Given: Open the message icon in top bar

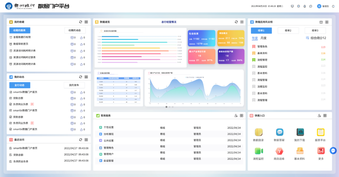Looking at the screenshot, I should [x=311, y=6].
